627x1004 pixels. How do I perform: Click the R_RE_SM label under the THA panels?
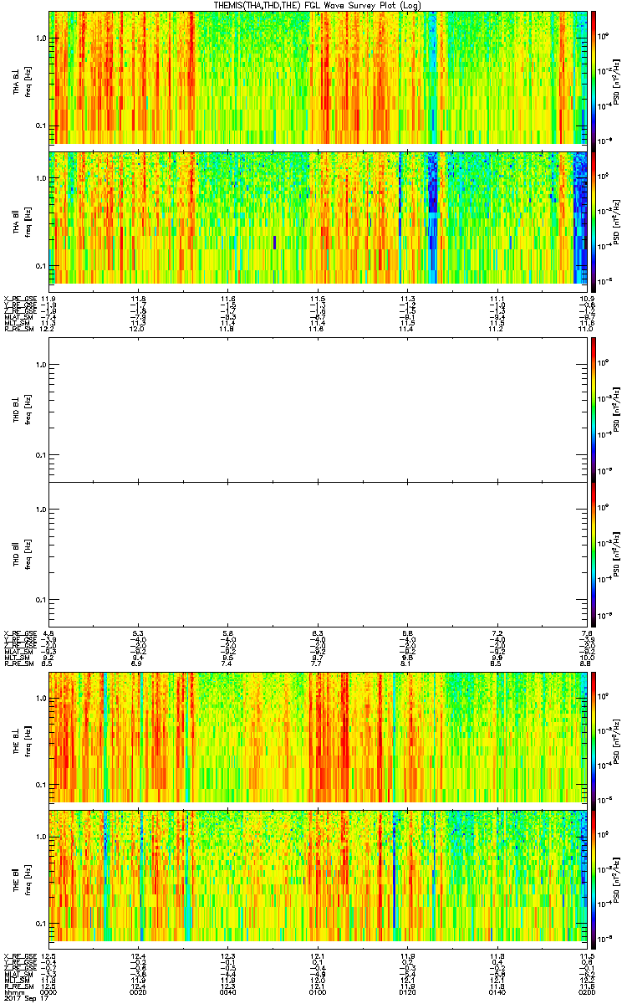[x=18, y=330]
